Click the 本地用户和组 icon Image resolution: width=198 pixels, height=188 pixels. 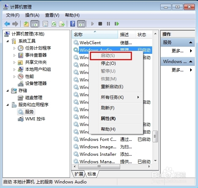pyautogui.click(x=21, y=69)
